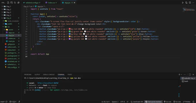
Task: Close the terminal panel
Action: coord(193,75)
